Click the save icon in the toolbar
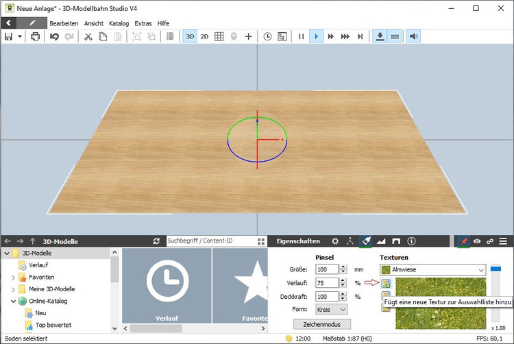 point(9,36)
